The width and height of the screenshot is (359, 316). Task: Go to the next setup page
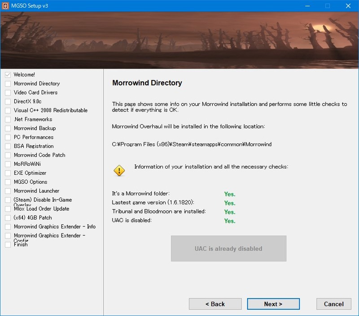pyautogui.click(x=273, y=304)
